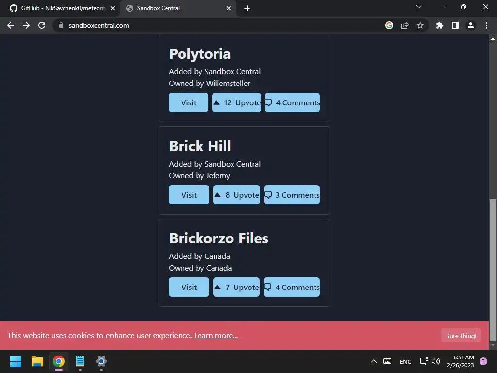This screenshot has width=497, height=373.
Task: Upvote Brick Hill with 8 votes
Action: coord(236,195)
